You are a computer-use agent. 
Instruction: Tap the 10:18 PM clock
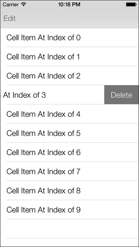(x=69, y=5)
